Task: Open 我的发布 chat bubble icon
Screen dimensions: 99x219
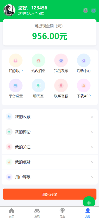Action: (x=61, y=60)
